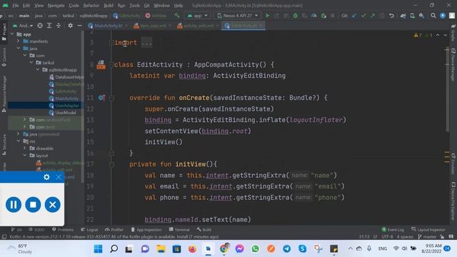The image size is (457, 257).
Task: Open the app run configuration dropdown
Action: click(198, 16)
